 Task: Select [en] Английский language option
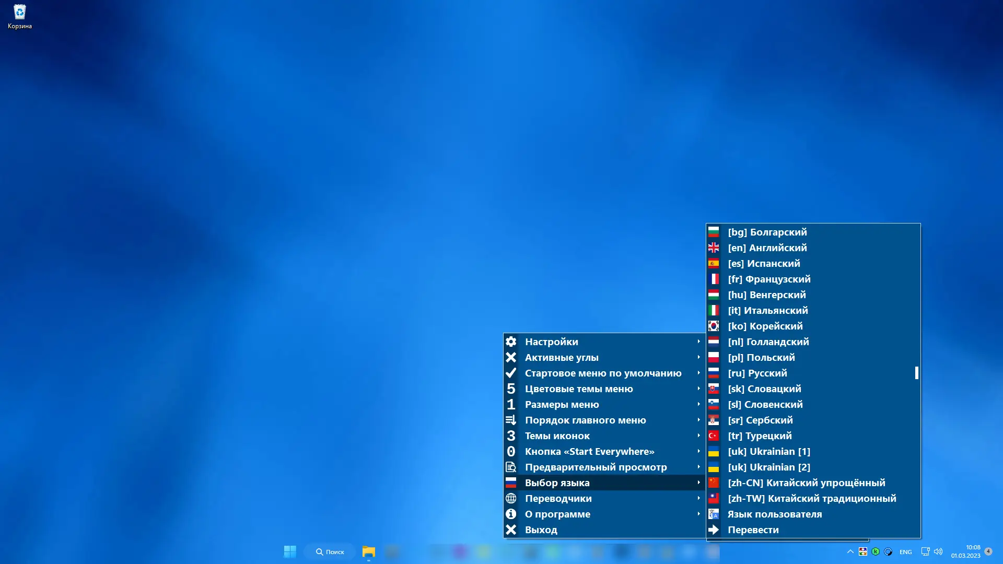click(x=767, y=248)
